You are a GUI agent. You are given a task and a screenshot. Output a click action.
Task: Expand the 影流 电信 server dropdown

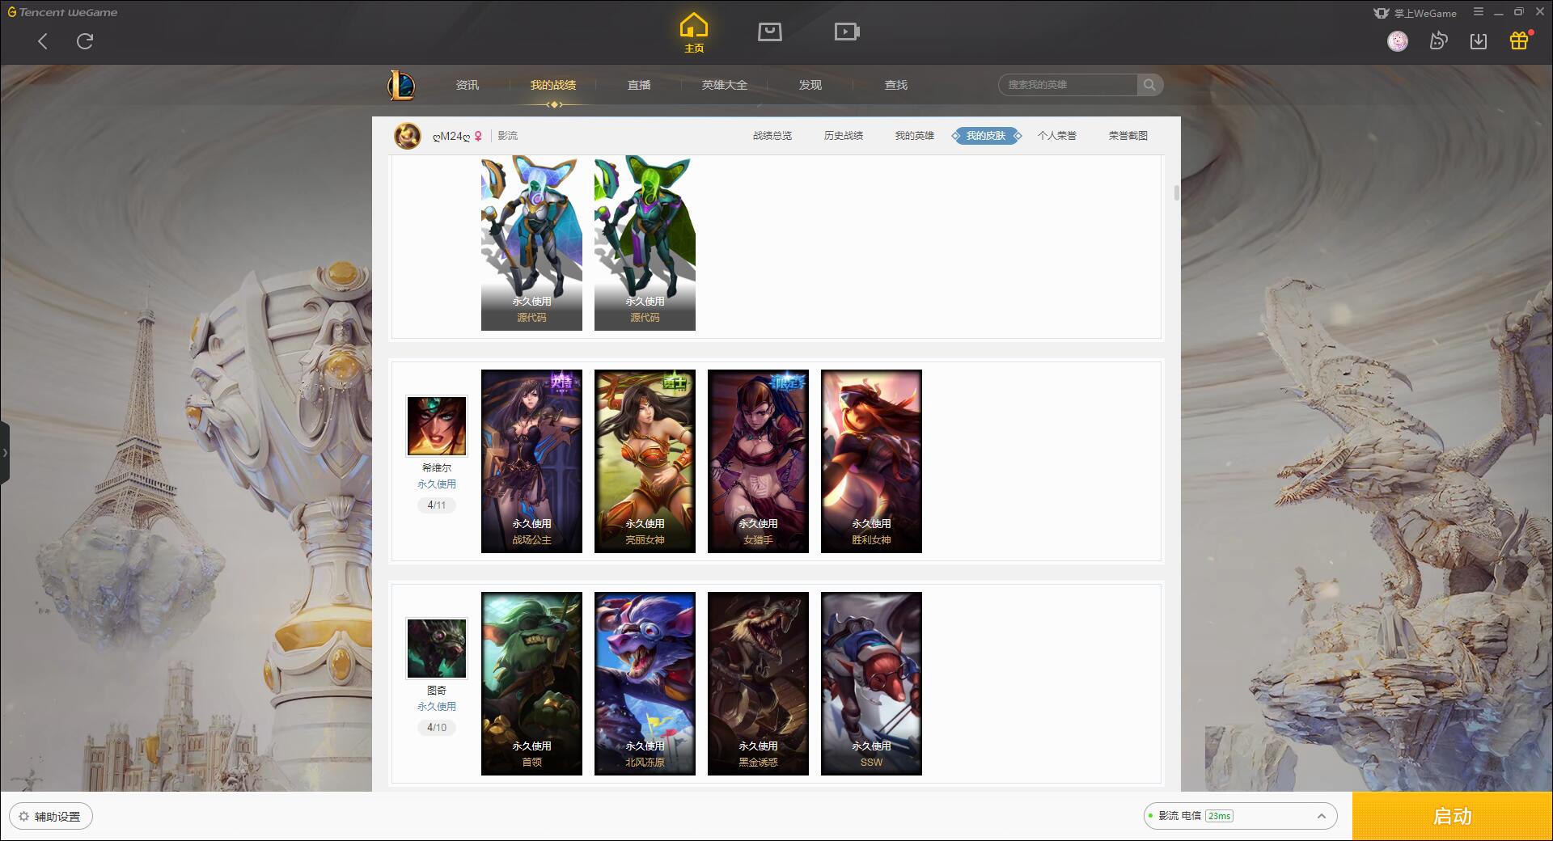pos(1240,816)
